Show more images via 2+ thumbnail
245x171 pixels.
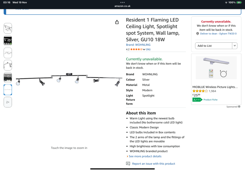8,102
